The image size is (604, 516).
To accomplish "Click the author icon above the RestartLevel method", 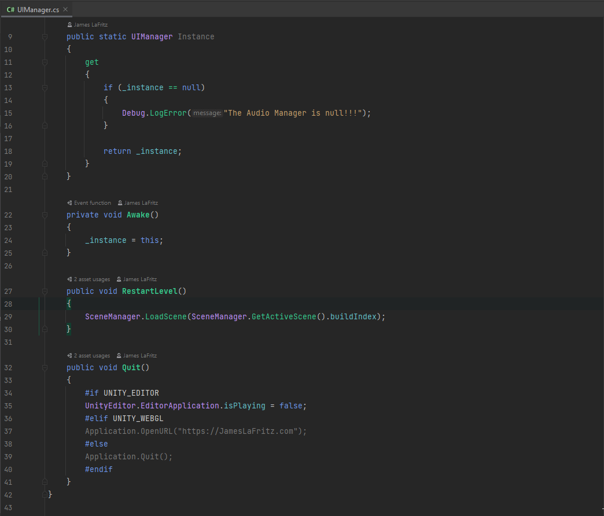I will click(x=118, y=279).
